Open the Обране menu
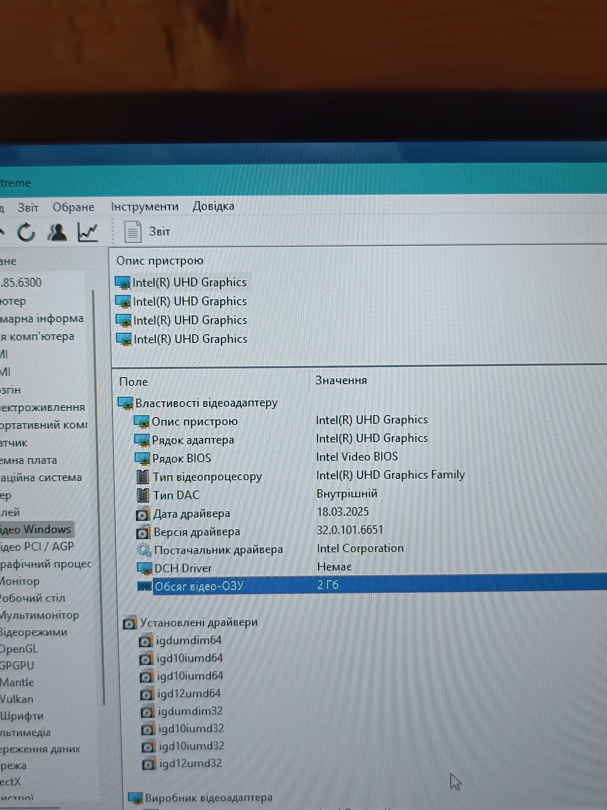Viewport: 607px width, 810px height. pos(74,207)
